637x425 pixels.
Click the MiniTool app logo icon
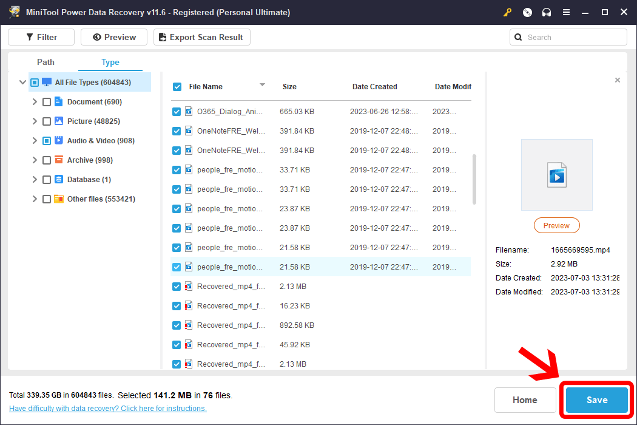[x=15, y=12]
